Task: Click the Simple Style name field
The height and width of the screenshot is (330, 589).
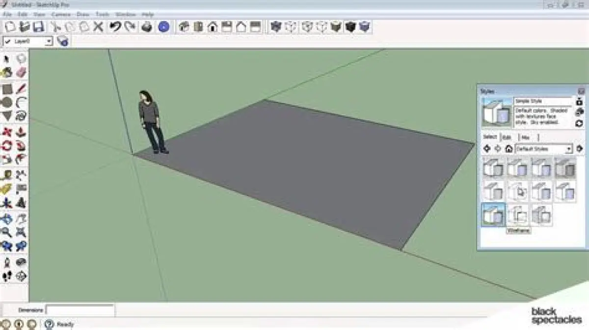Action: tap(543, 101)
